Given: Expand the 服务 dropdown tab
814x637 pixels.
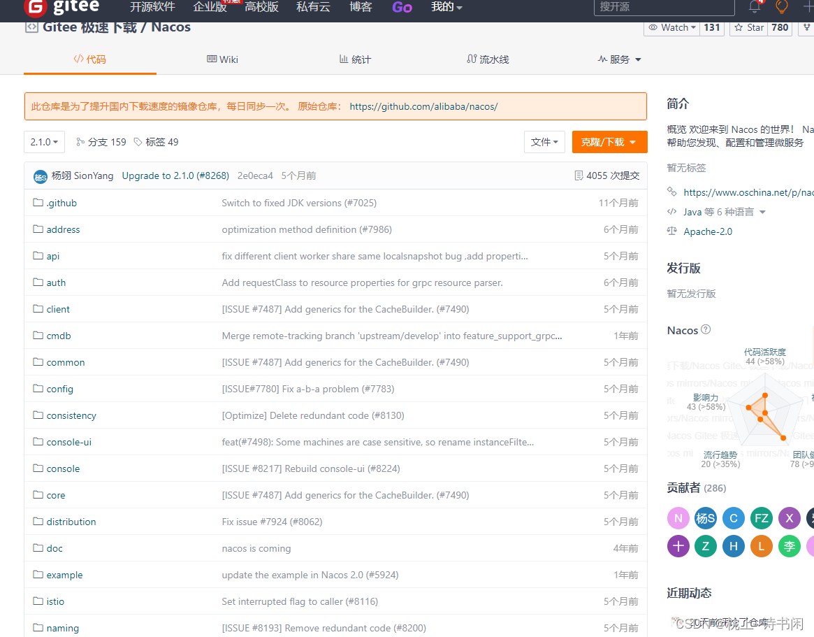Looking at the screenshot, I should (x=619, y=59).
